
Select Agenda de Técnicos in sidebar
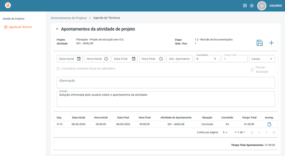pyautogui.click(x=20, y=27)
